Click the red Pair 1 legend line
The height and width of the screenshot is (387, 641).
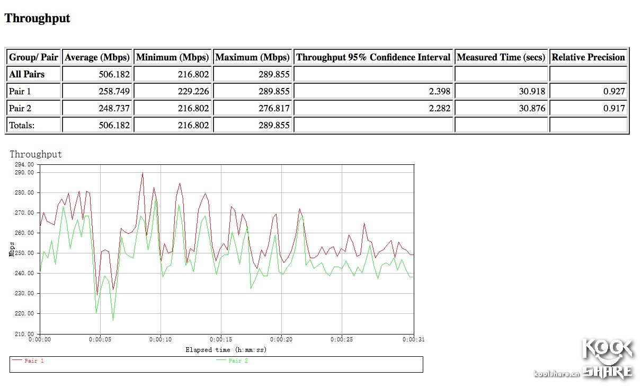(x=17, y=360)
